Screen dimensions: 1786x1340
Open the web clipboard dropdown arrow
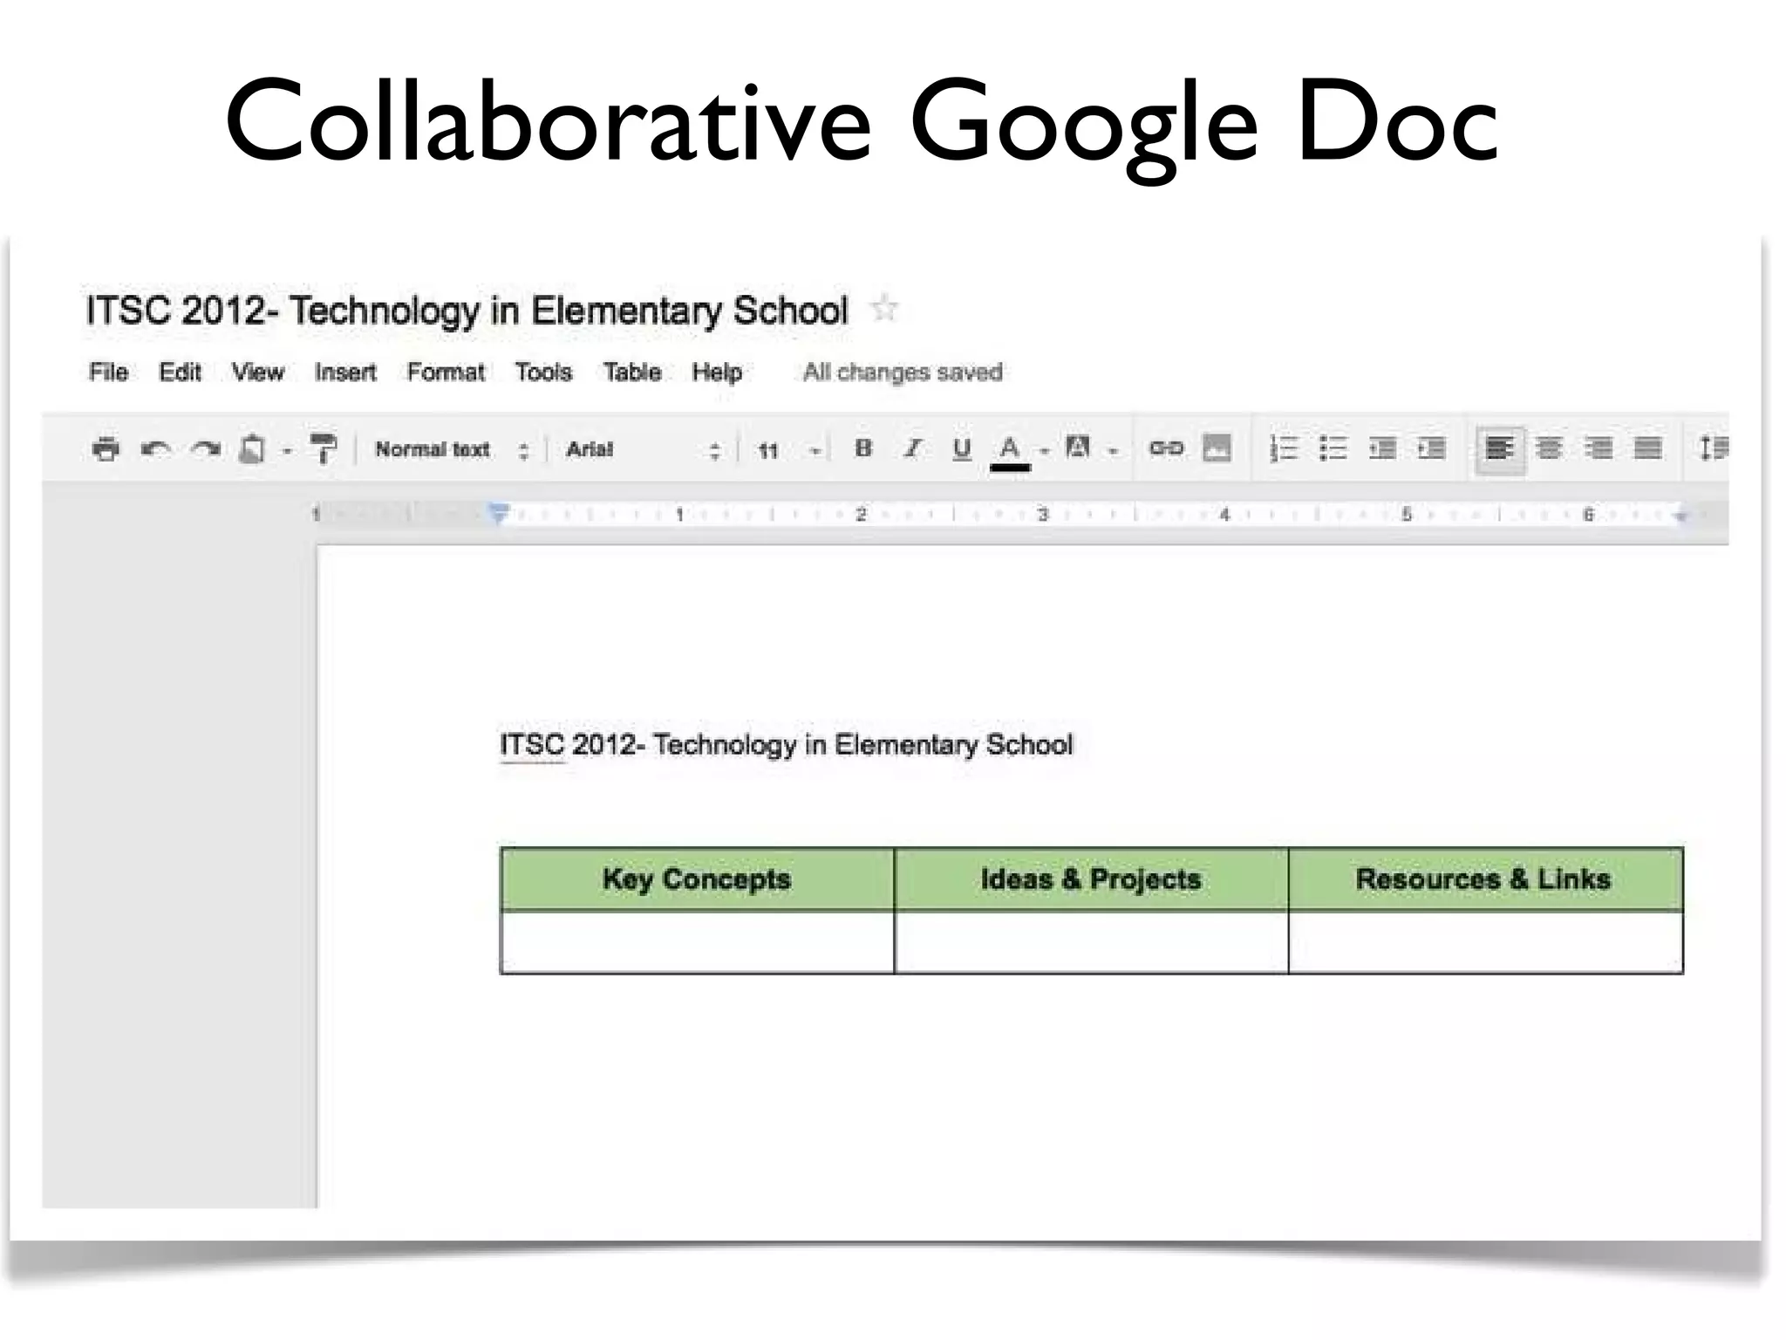[x=286, y=451]
